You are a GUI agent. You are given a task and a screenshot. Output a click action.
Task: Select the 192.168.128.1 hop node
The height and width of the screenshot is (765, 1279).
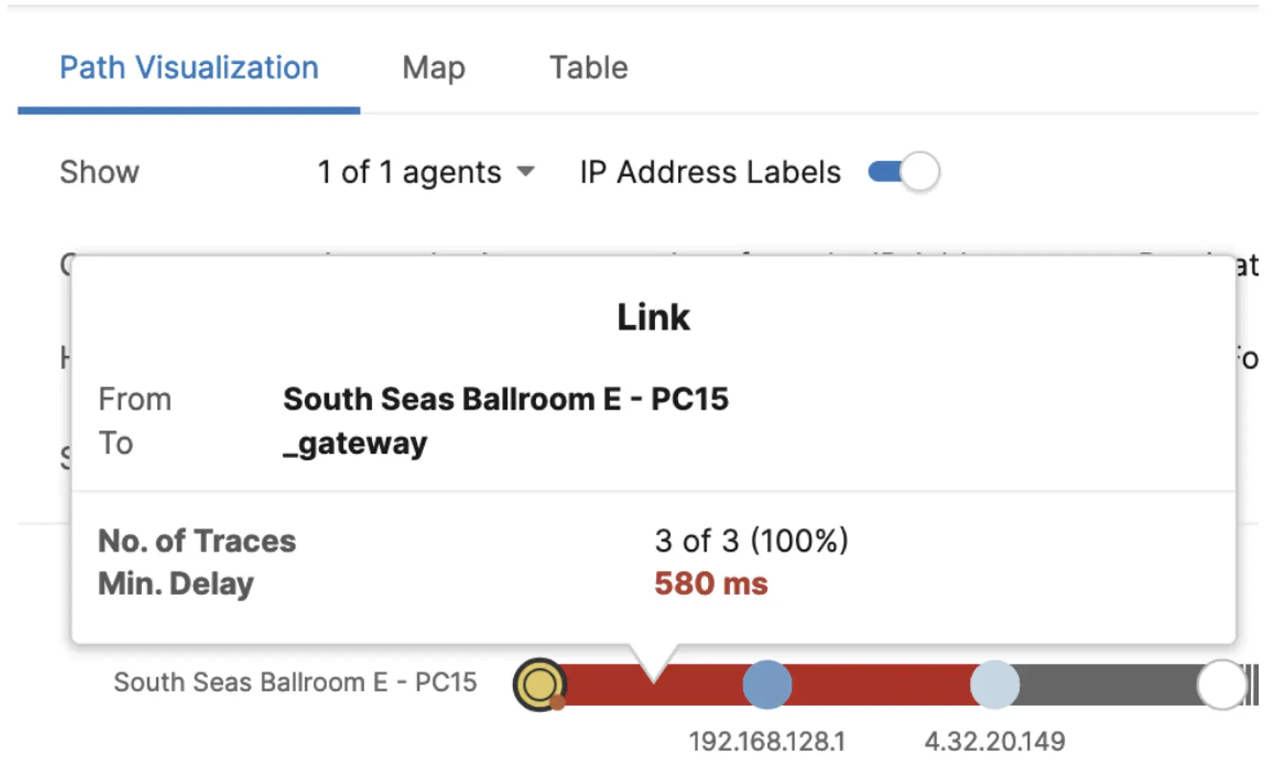tap(767, 684)
